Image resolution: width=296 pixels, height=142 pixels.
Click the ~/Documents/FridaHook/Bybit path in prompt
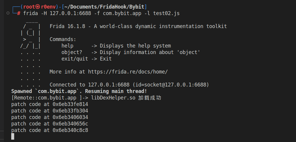(104, 7)
